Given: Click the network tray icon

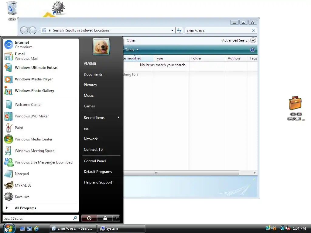Looking at the screenshot, I should (282, 228).
